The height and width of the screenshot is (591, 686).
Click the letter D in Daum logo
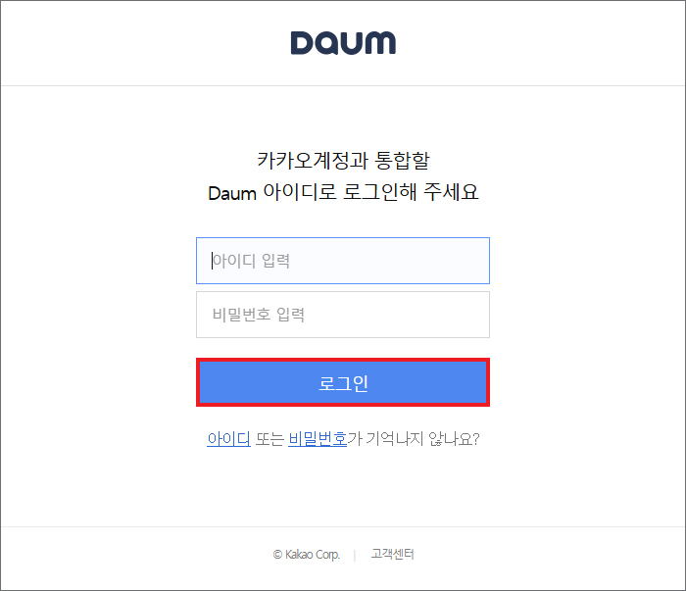tap(302, 43)
